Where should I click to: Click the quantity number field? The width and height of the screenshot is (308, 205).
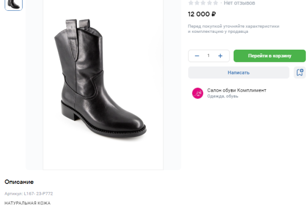click(x=208, y=56)
